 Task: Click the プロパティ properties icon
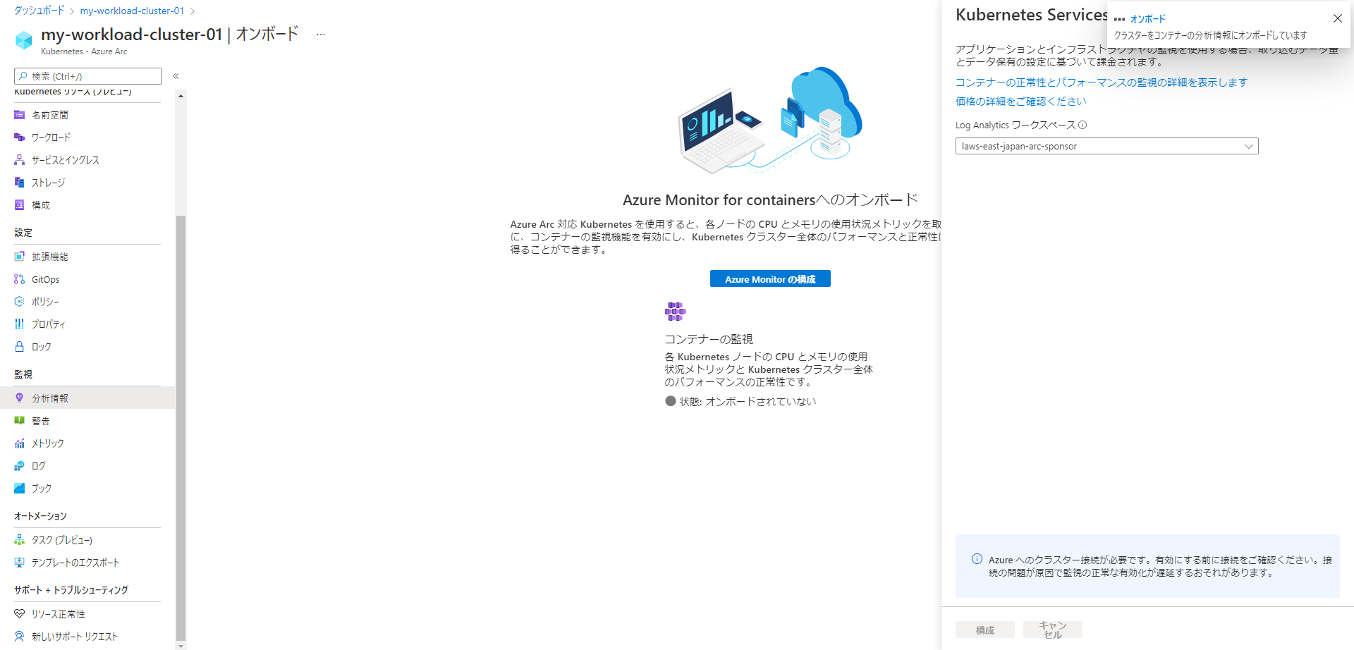point(20,324)
